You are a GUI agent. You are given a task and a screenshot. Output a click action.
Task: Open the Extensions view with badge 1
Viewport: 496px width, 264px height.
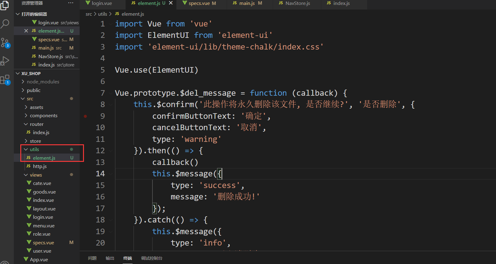[x=5, y=80]
